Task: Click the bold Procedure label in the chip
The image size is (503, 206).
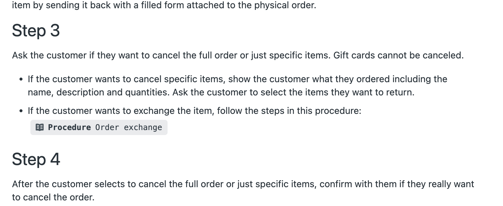Action: tap(69, 127)
